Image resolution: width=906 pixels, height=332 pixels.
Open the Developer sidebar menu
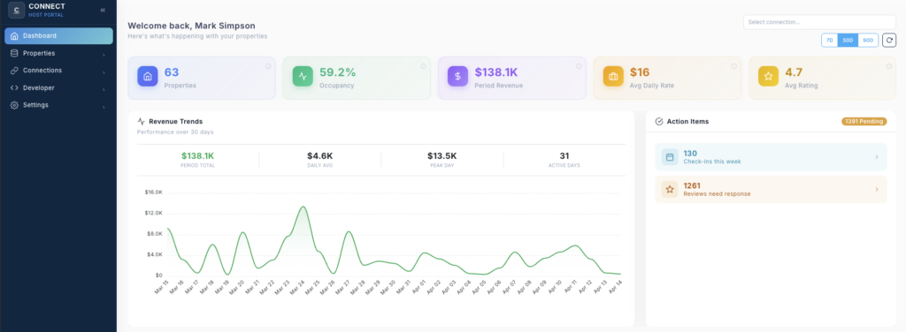pos(58,87)
